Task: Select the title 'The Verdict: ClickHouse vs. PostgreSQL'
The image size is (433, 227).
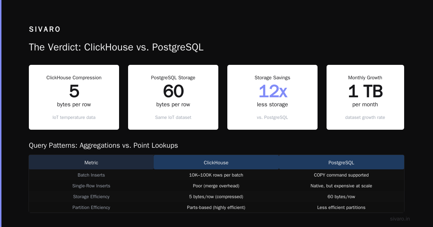Action: (x=116, y=47)
